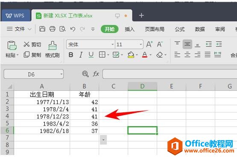Screen dimensions: 237x158
Task: Switch to 公式 ribbon tab
Action: tap(179, 29)
